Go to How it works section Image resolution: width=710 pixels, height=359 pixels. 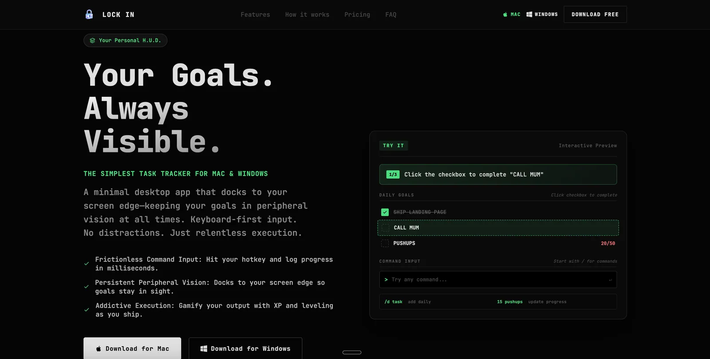pyautogui.click(x=307, y=15)
